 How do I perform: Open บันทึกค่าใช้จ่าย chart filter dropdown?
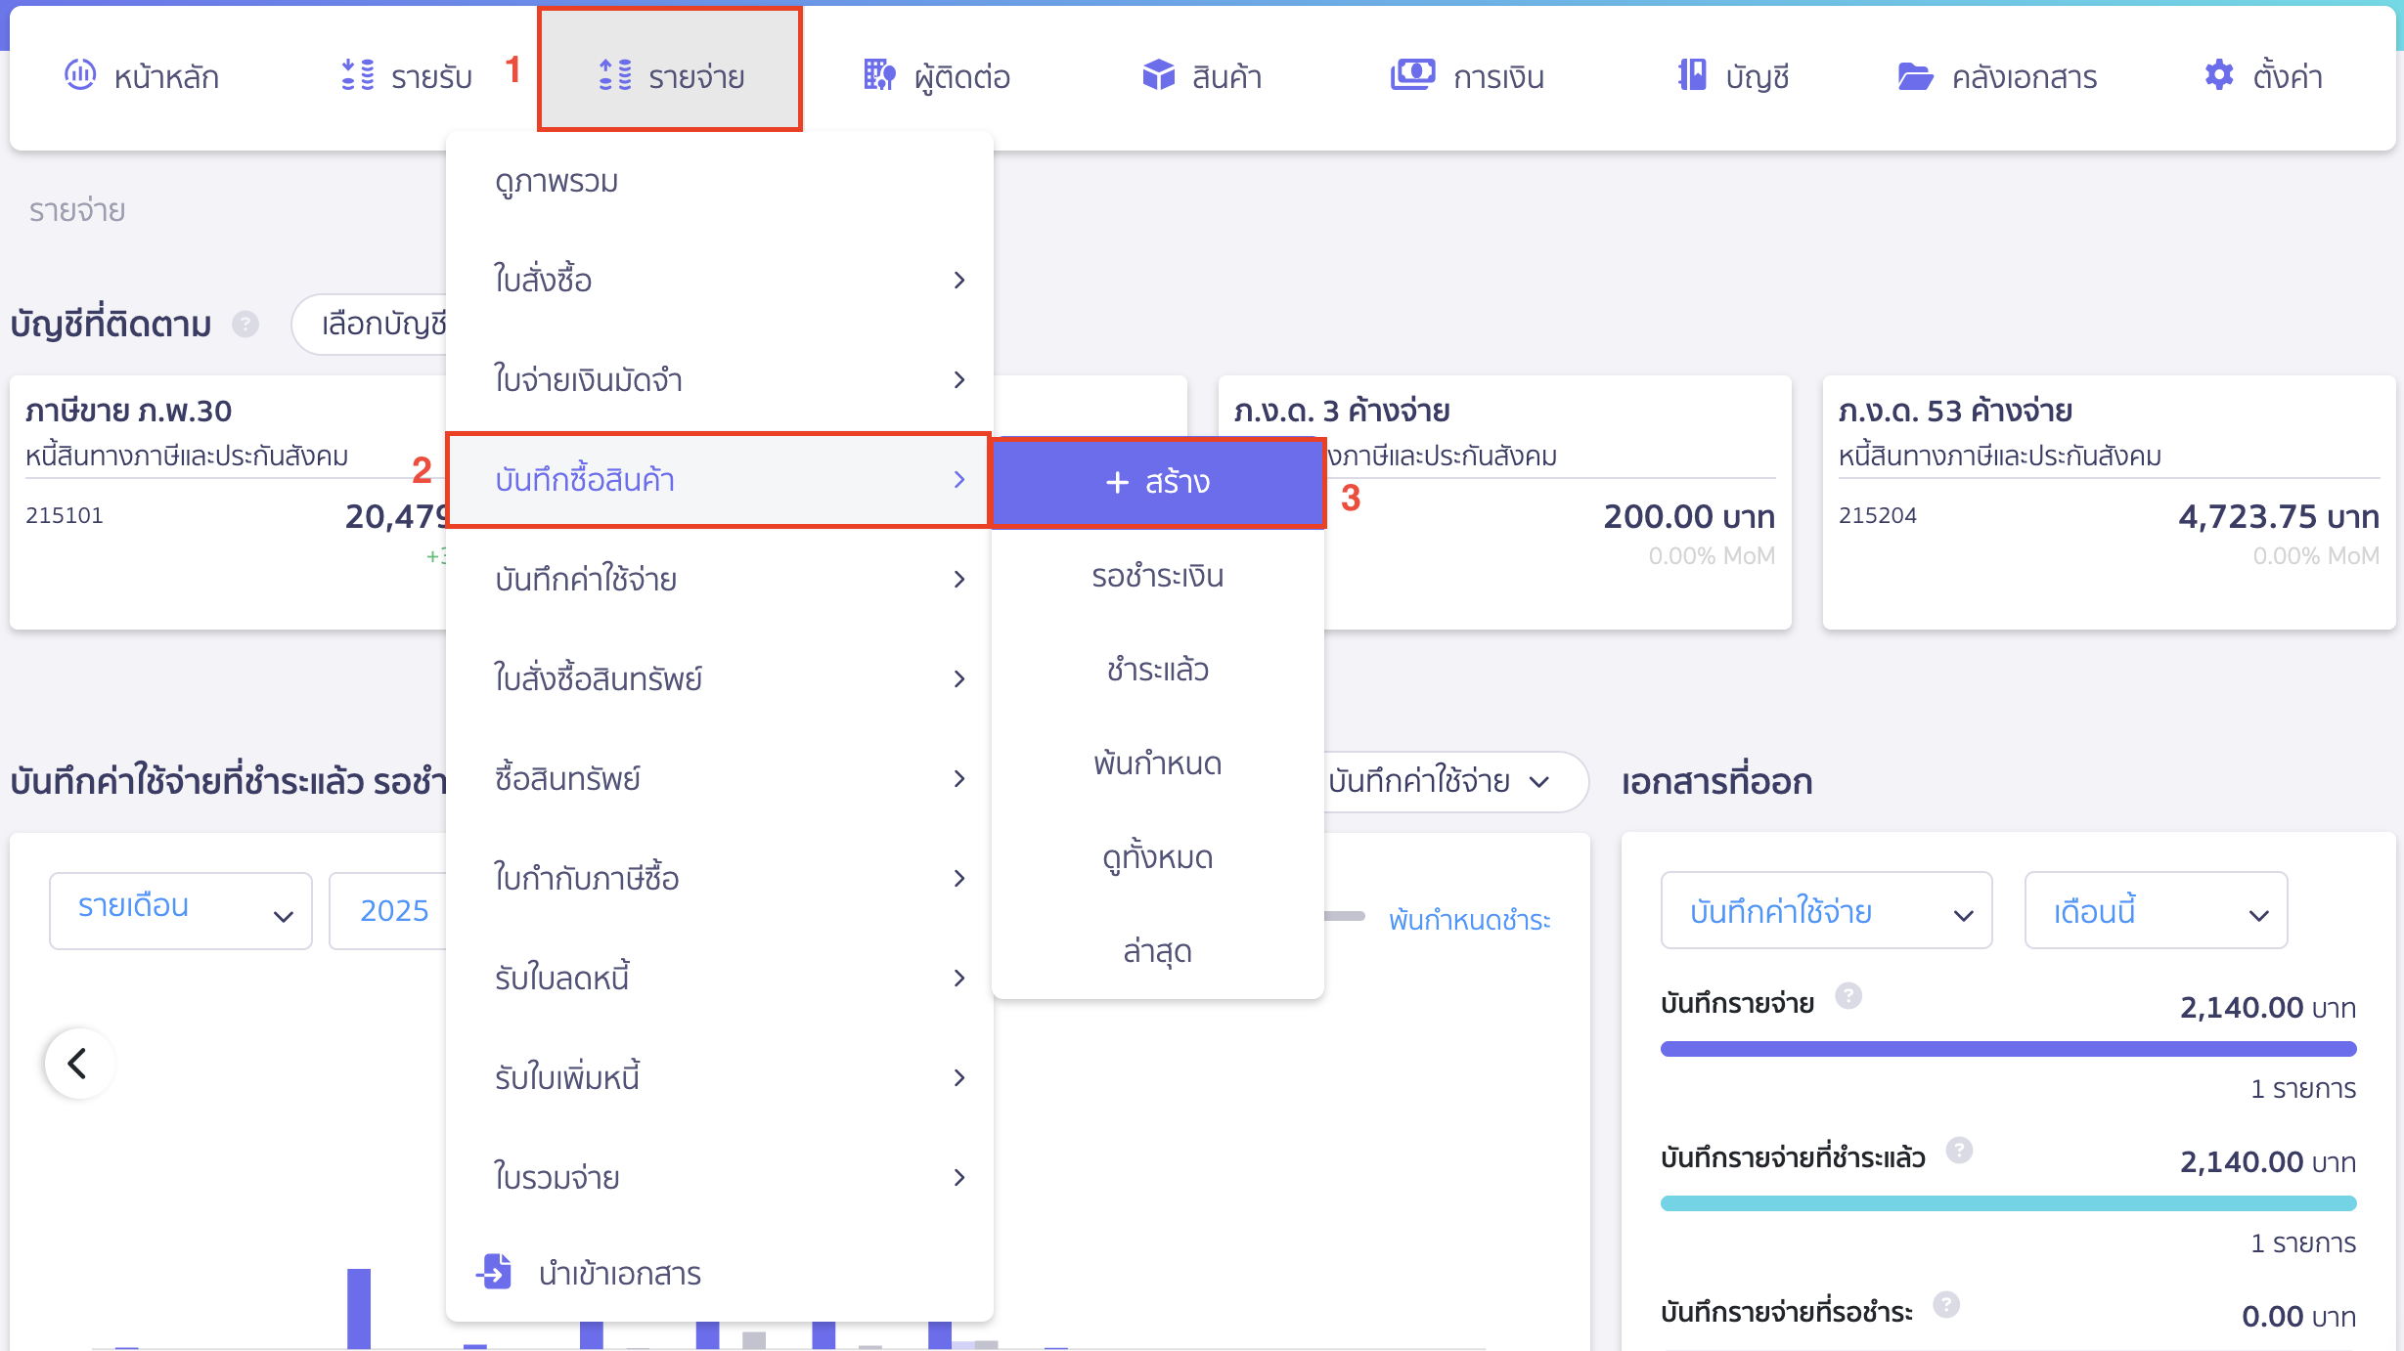(x=1454, y=781)
